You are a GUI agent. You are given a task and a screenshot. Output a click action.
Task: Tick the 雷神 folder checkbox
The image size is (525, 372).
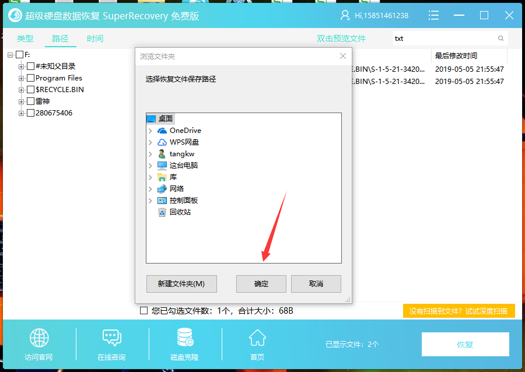pyautogui.click(x=30, y=101)
